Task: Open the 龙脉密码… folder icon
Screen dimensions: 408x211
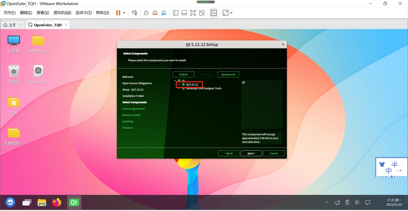Action: [x=14, y=136]
